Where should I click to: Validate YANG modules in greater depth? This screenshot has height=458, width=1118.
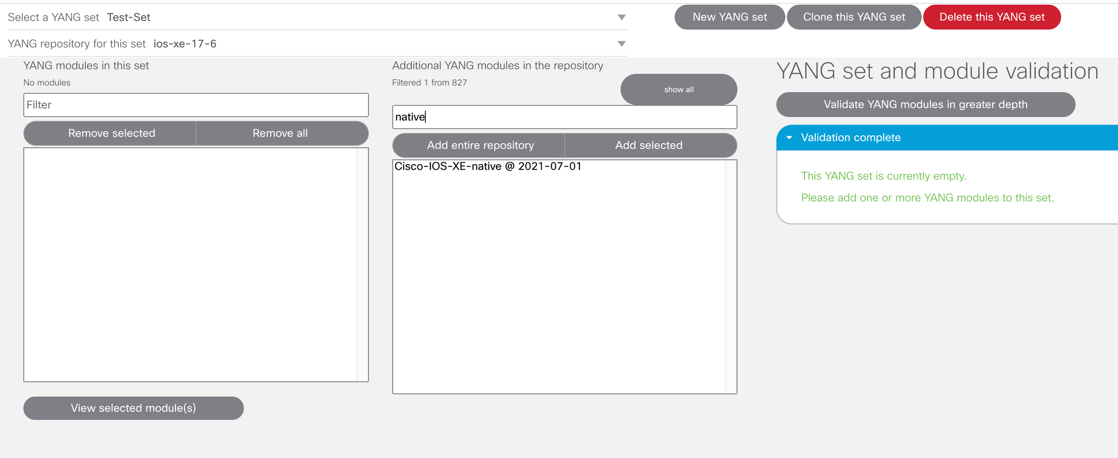(x=925, y=104)
